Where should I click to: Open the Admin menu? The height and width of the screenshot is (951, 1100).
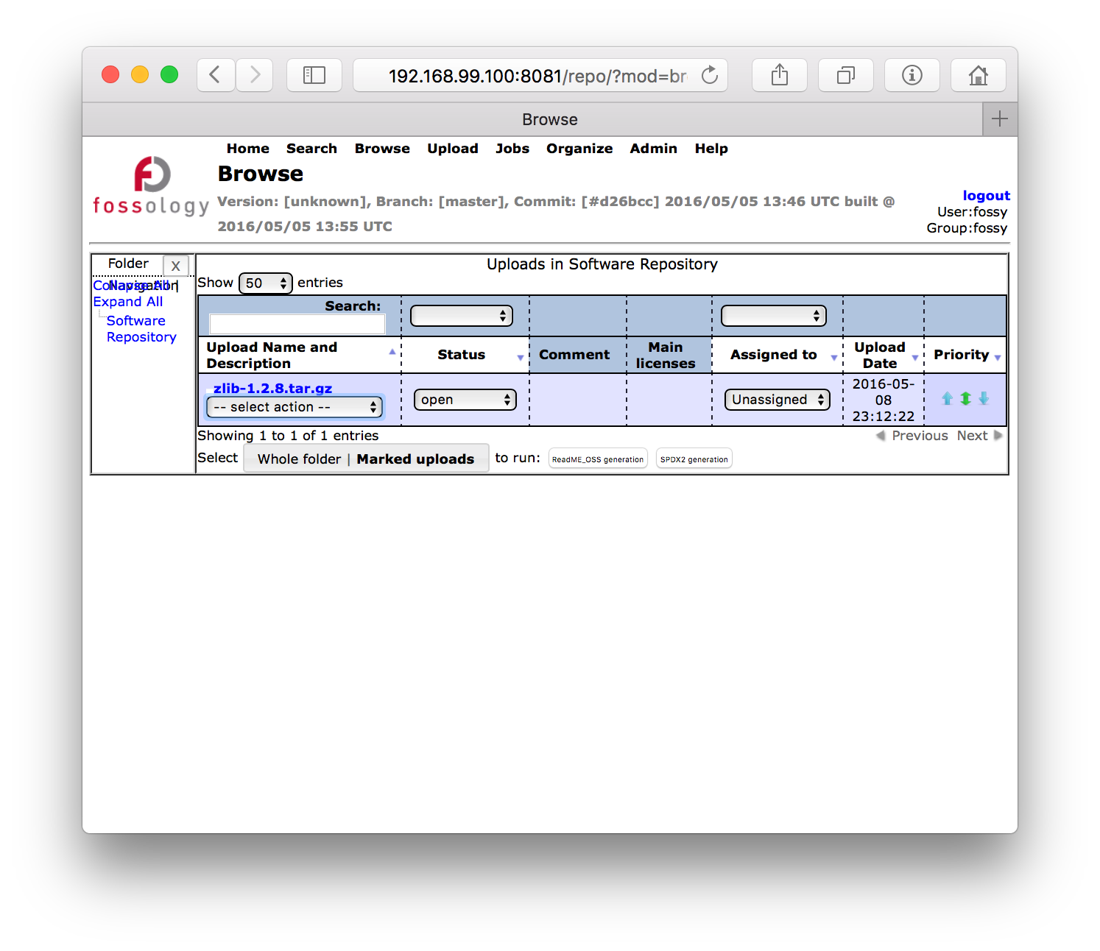(653, 149)
